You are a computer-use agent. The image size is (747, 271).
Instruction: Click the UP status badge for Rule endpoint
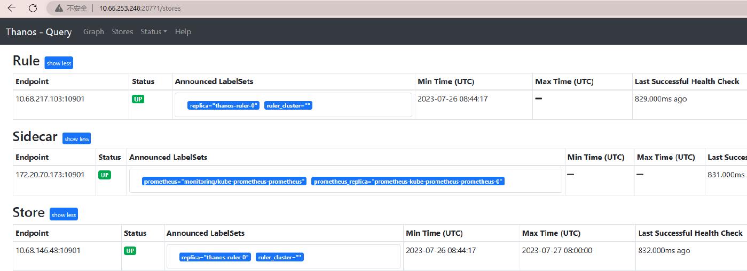tap(138, 99)
